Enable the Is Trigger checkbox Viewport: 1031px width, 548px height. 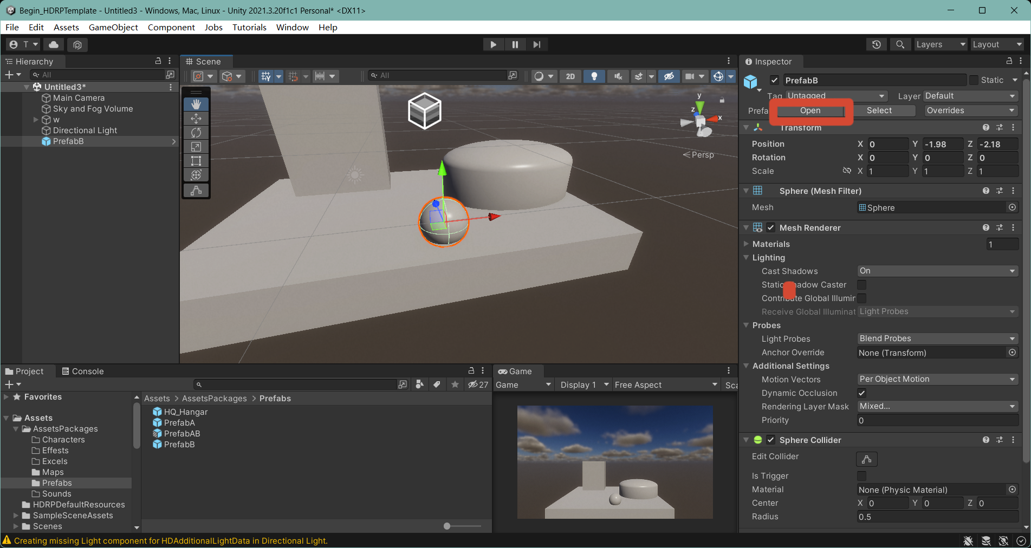coord(862,476)
